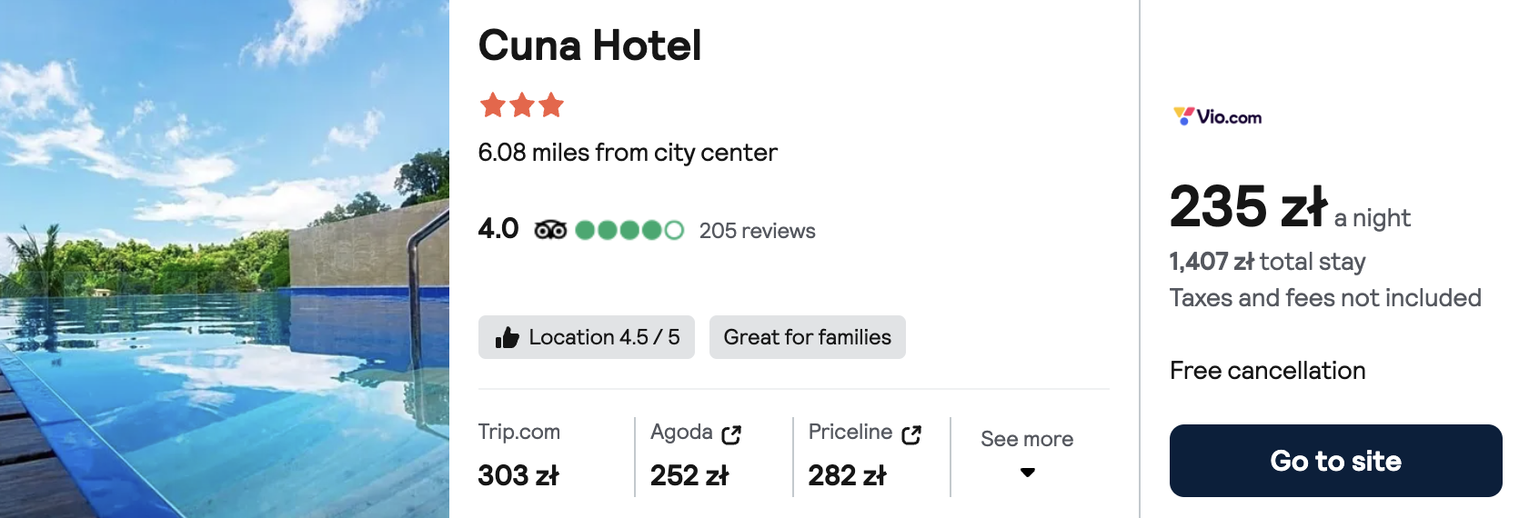1519x518 pixels.
Task: Click the Priceline external link icon
Action: 911,434
